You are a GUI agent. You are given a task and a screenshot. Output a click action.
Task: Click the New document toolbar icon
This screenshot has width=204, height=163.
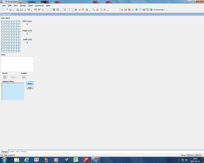[3, 10]
